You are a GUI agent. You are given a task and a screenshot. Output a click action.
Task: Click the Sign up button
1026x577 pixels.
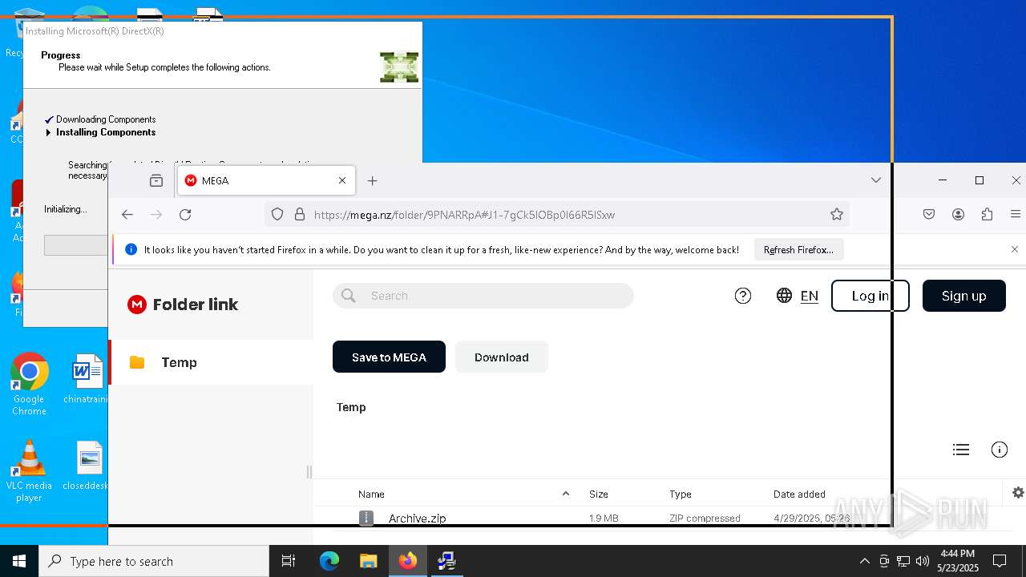click(964, 296)
